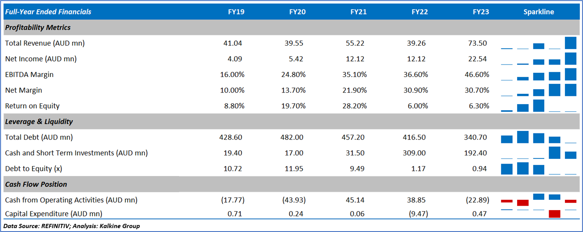Select the Return on Equity sparkline
The width and height of the screenshot is (583, 232).
pyautogui.click(x=539, y=106)
